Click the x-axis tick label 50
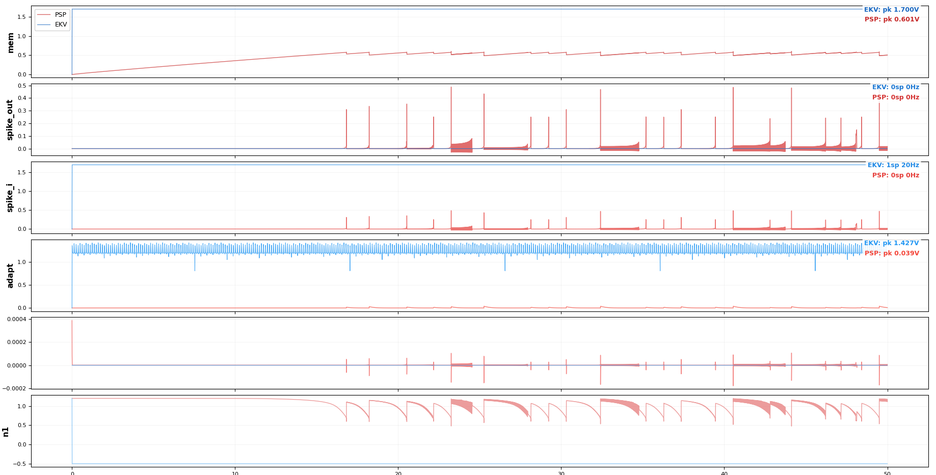936x475 pixels. pyautogui.click(x=887, y=473)
